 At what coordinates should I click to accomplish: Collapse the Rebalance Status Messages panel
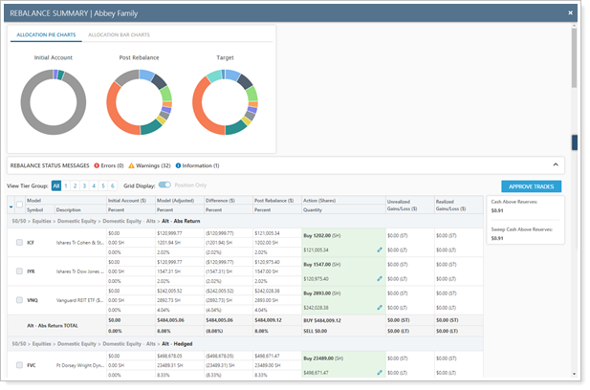coord(557,165)
